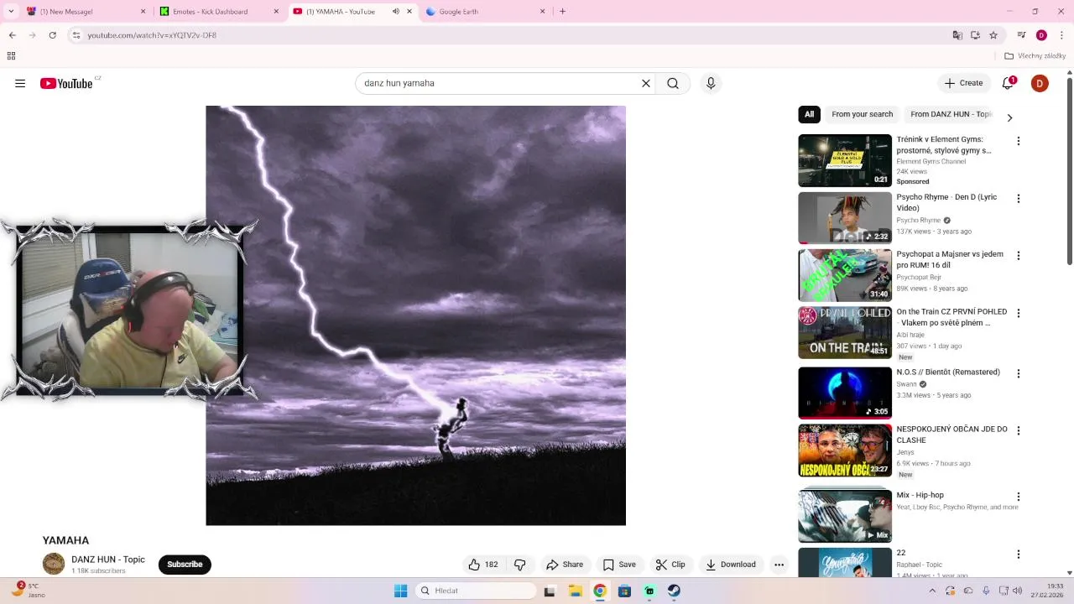Open Windows Start menu
Image resolution: width=1074 pixels, height=604 pixels.
pyautogui.click(x=400, y=591)
